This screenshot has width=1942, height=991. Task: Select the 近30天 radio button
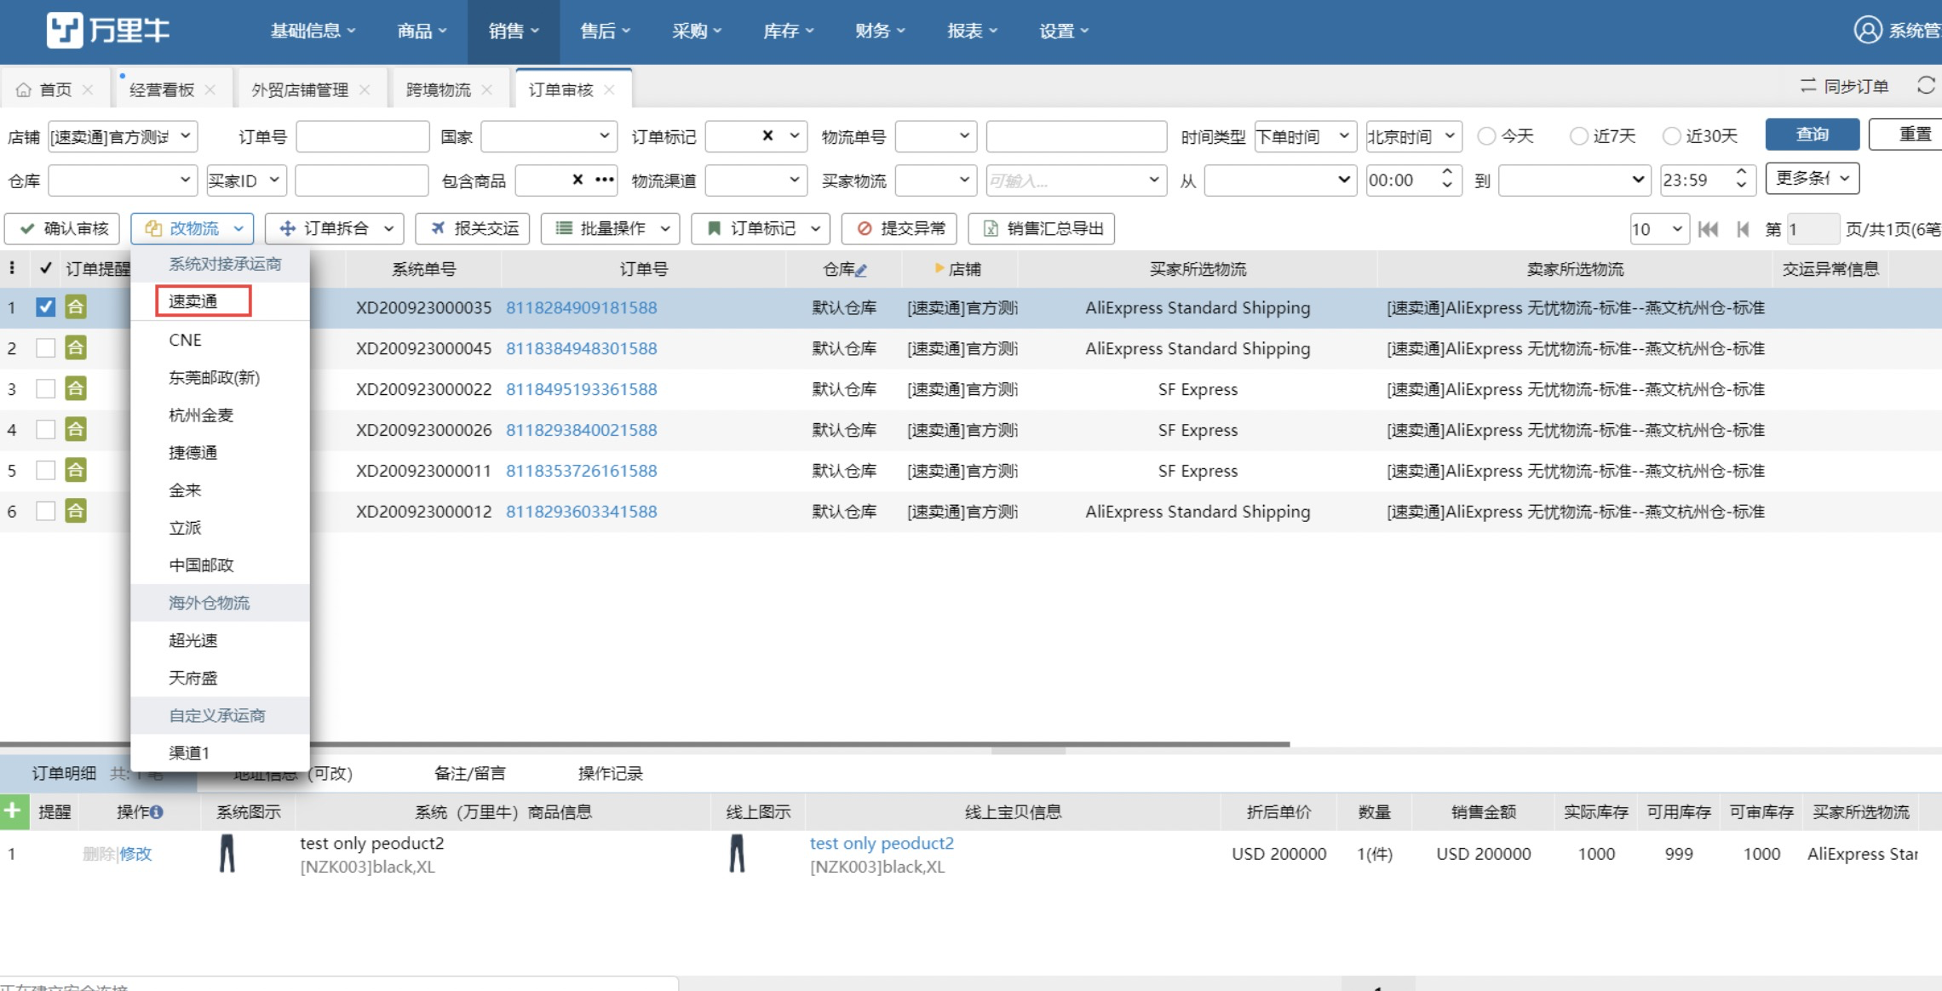pyautogui.click(x=1671, y=136)
